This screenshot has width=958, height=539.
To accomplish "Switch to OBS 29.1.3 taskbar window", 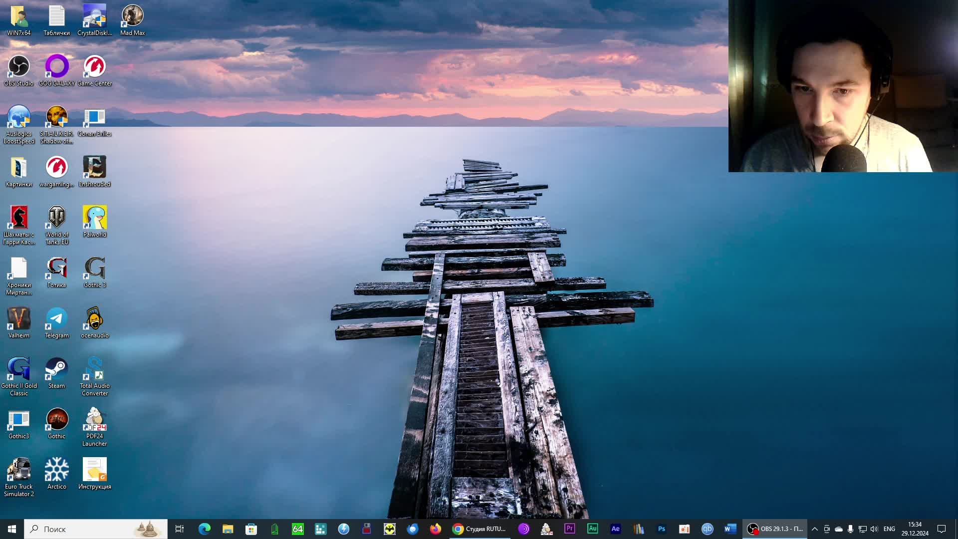I will click(x=775, y=529).
